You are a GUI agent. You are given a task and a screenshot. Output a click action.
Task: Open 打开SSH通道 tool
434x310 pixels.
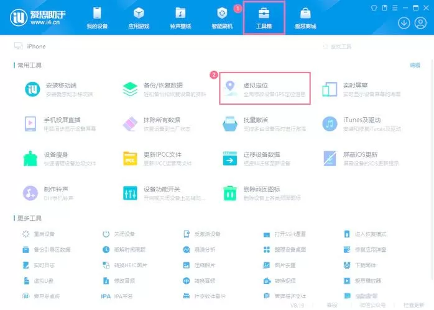[x=285, y=234]
